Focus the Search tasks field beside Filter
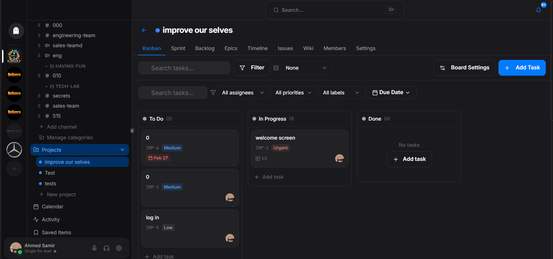The image size is (553, 259). tap(184, 68)
